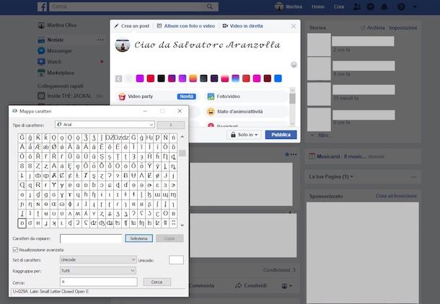Open Archivia link in Stories
This screenshot has height=304, width=440.
coord(372,28)
